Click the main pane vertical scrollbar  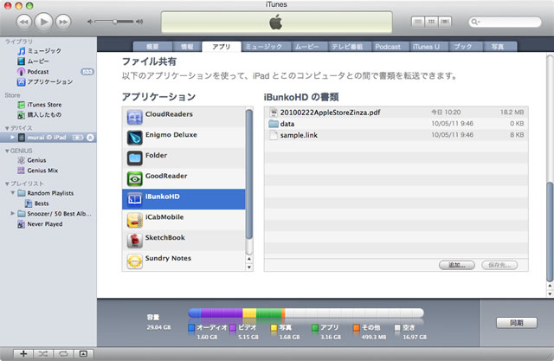(550, 231)
